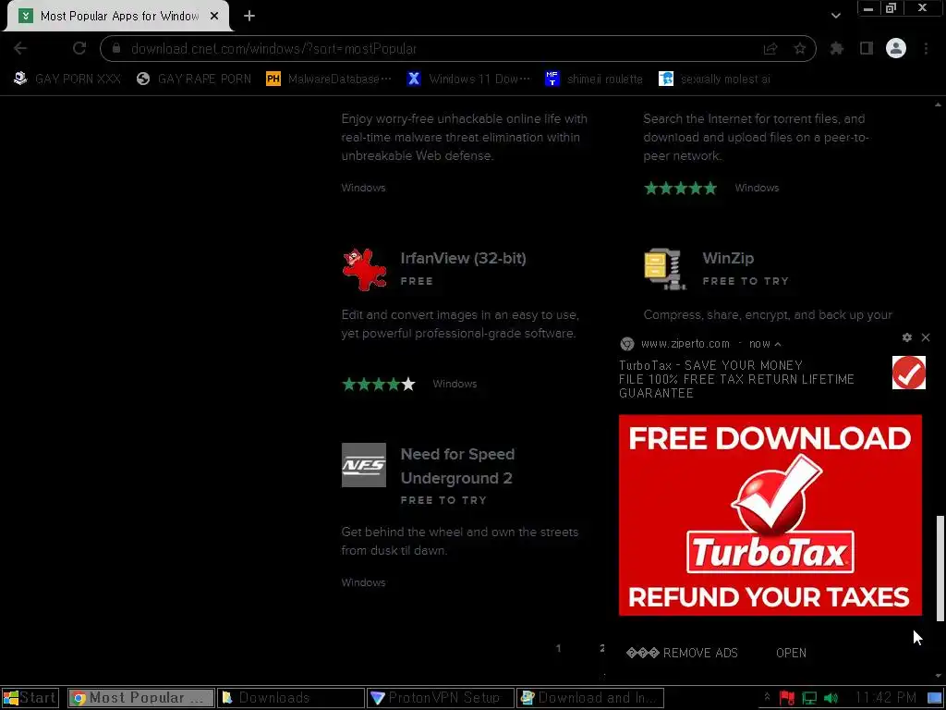Image resolution: width=946 pixels, height=710 pixels.
Task: Click the IrfanView star rating
Action: [379, 384]
